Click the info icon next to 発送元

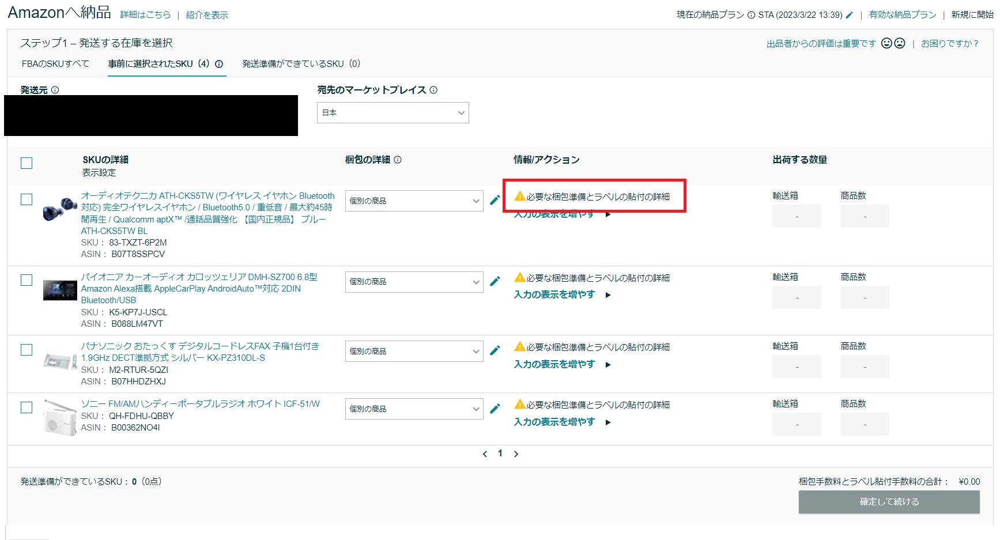tap(55, 90)
